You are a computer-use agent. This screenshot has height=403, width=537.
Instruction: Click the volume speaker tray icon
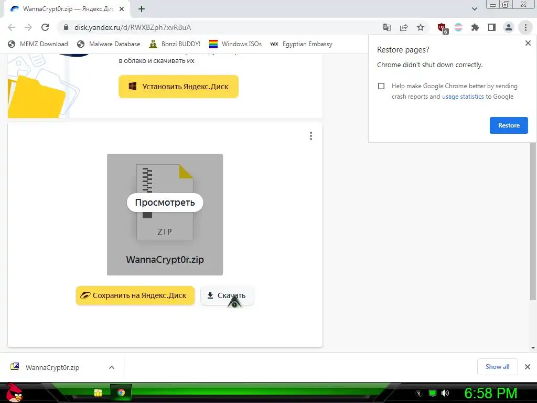coord(445,393)
